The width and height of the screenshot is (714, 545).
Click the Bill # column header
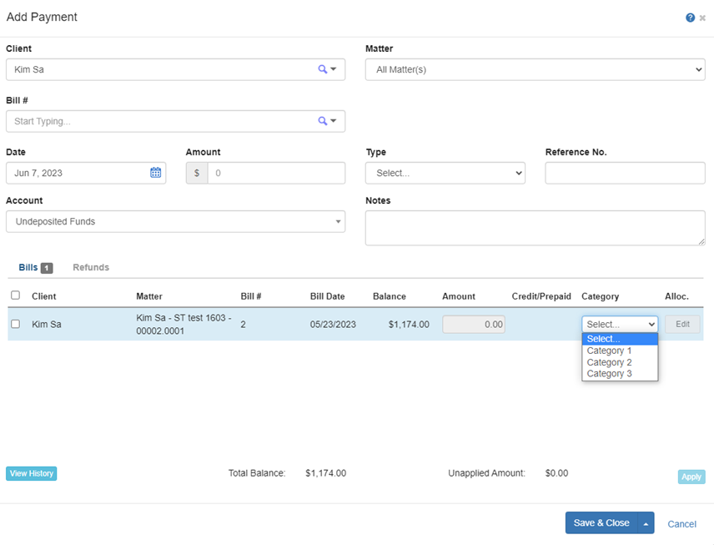[x=251, y=296]
